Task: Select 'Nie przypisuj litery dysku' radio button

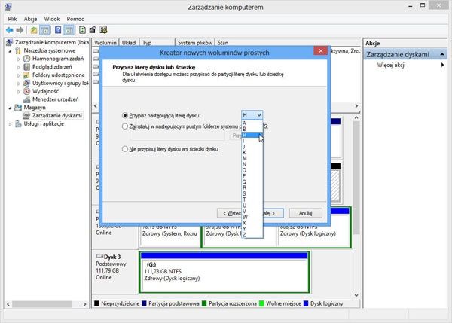Action: click(x=124, y=149)
